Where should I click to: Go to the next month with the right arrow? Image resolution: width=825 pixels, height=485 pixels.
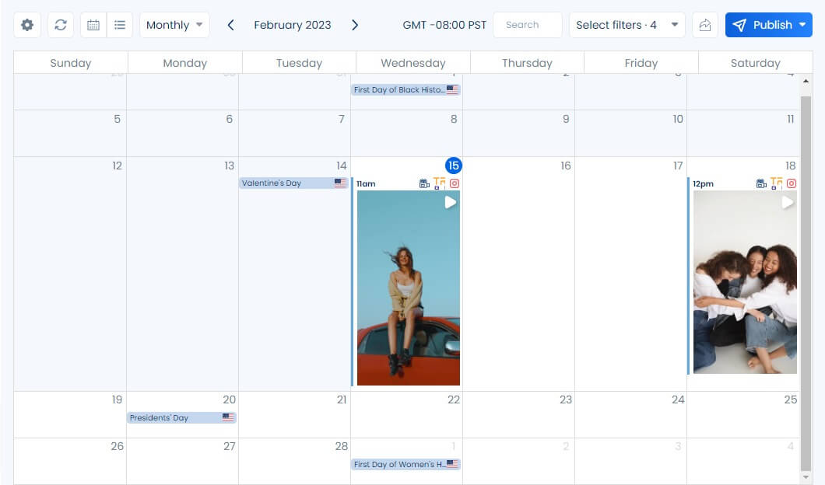(x=355, y=24)
